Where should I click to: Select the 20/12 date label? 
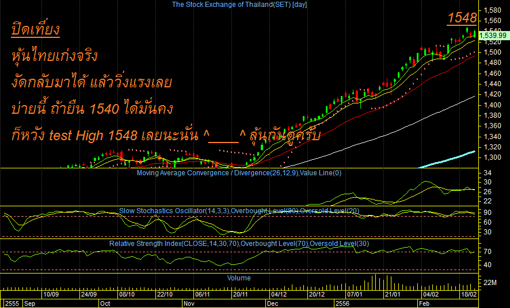[317, 294]
